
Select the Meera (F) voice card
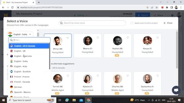pyautogui.click(x=88, y=45)
